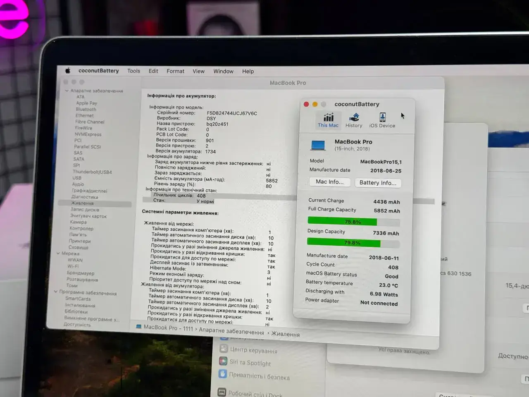This screenshot has width=529, height=397.
Task: Minimize the coconutBattery window
Action: click(315, 104)
